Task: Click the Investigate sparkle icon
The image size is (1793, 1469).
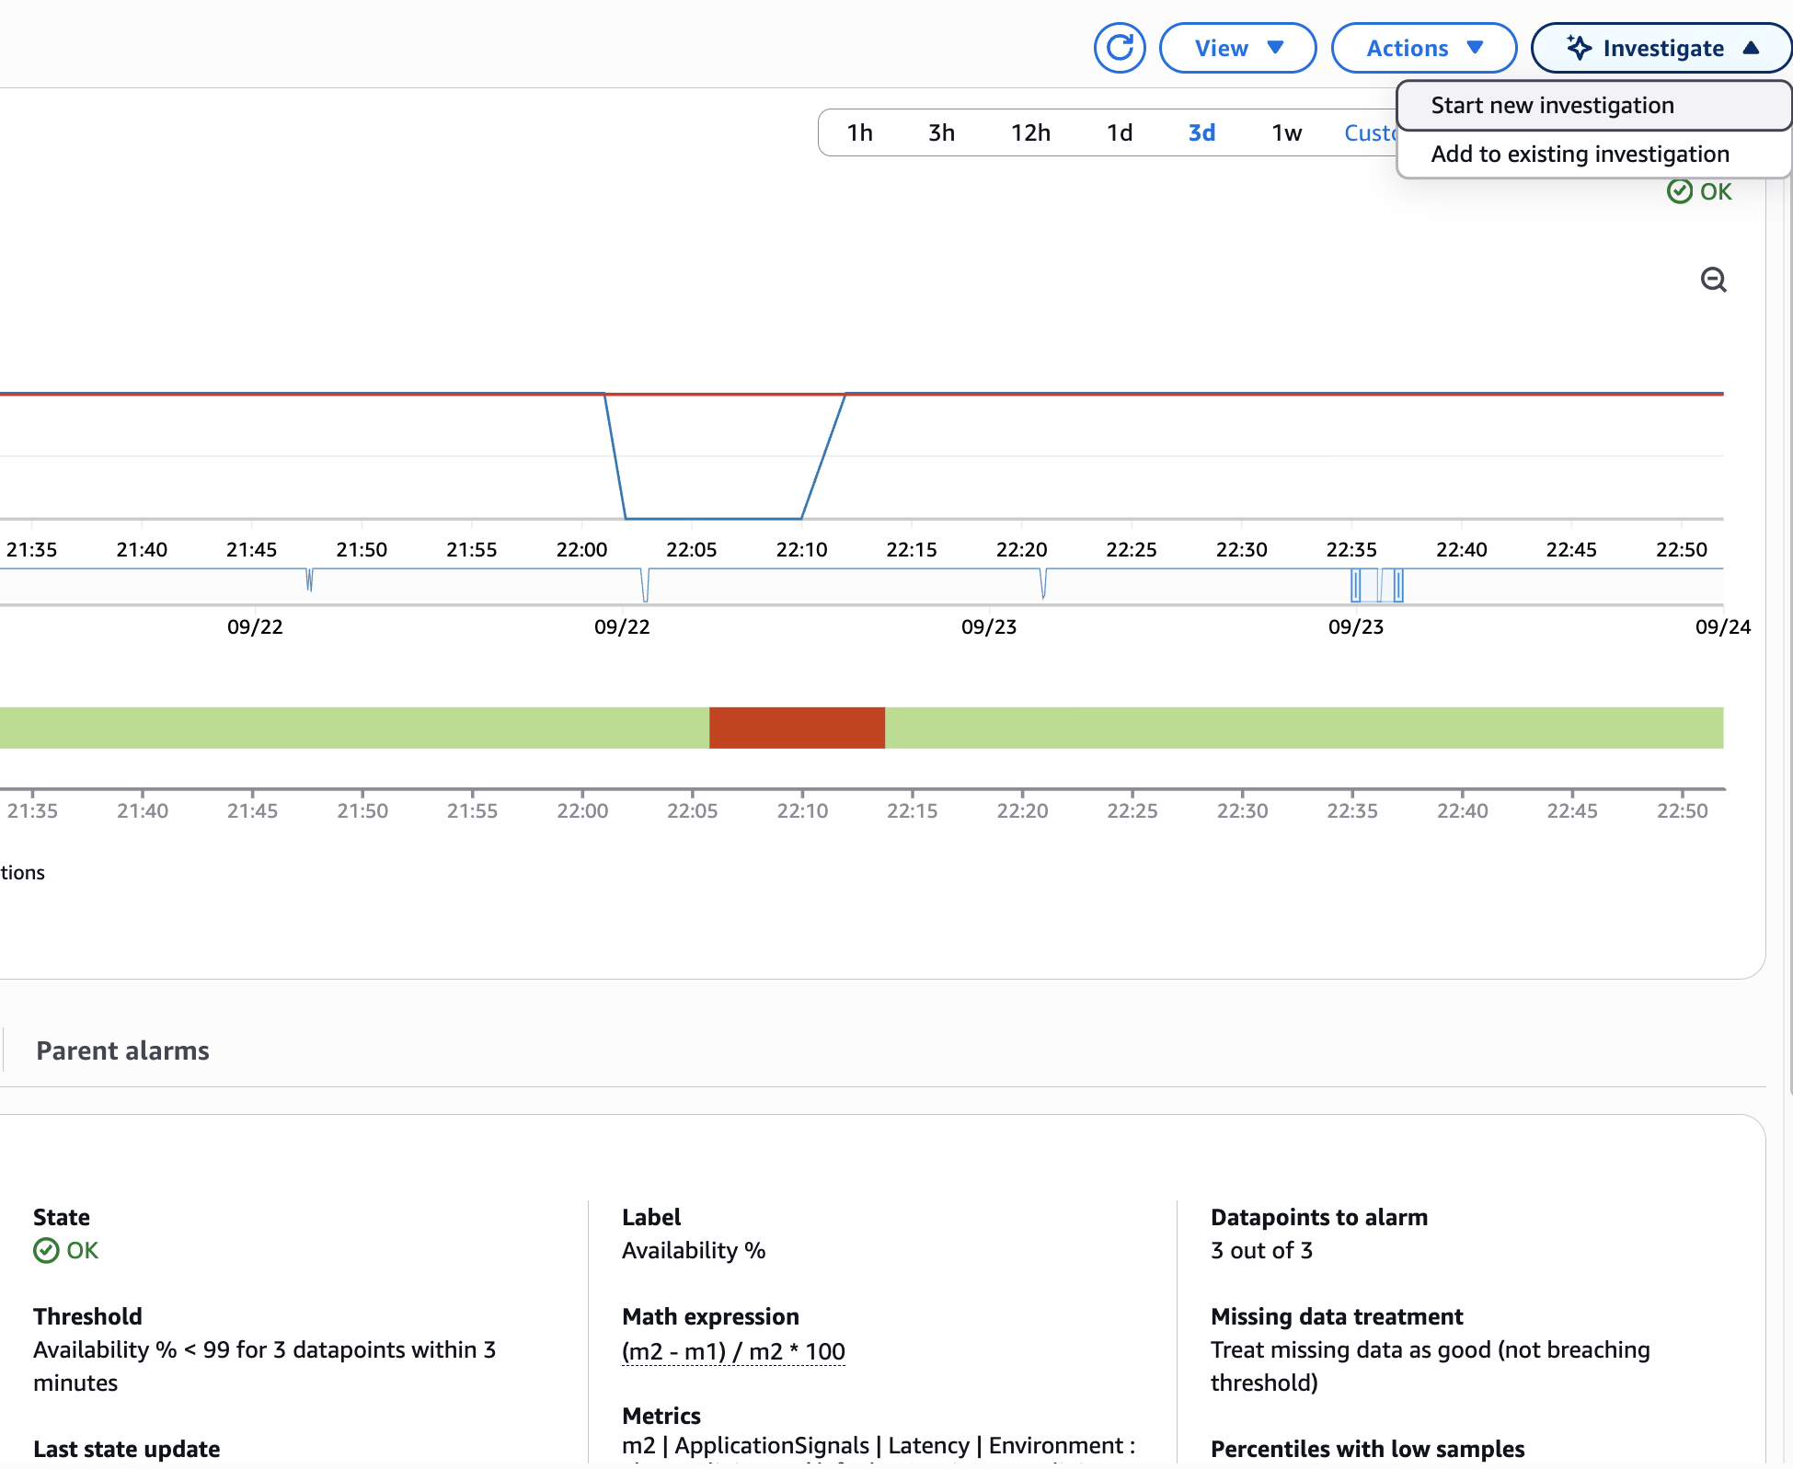Action: (1579, 48)
